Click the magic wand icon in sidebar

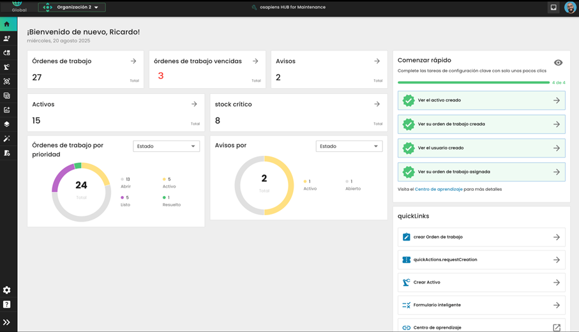click(7, 139)
